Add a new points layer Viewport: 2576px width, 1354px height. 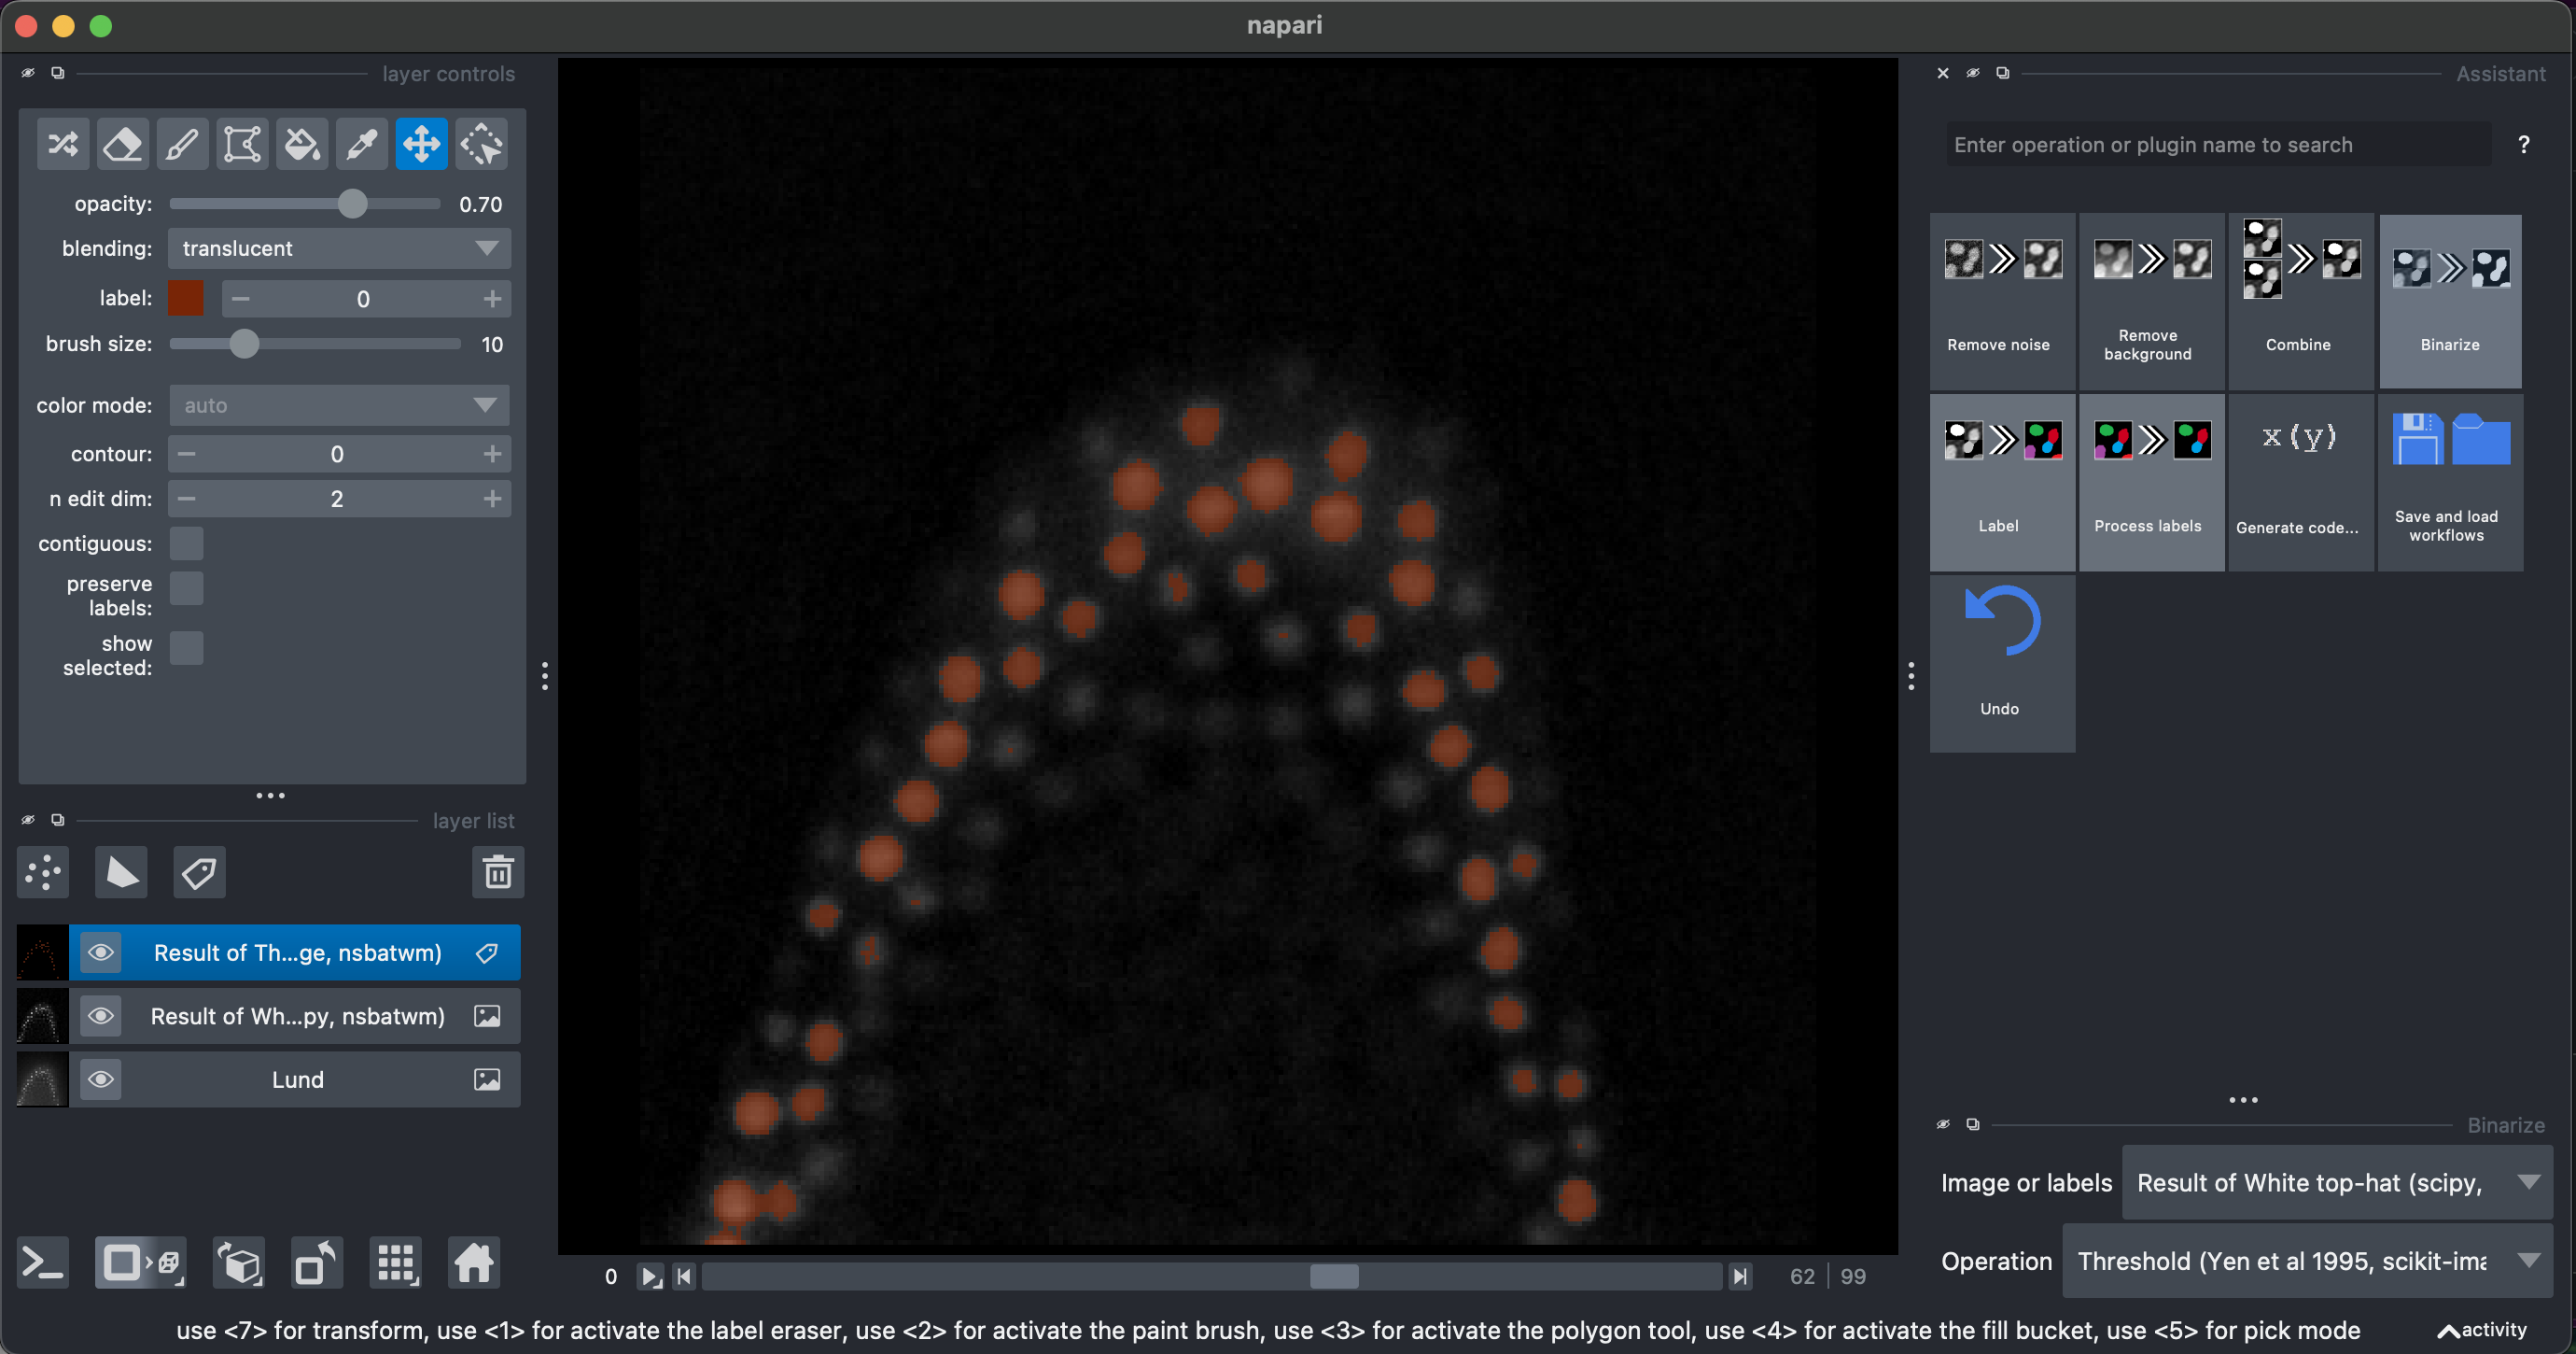point(43,873)
